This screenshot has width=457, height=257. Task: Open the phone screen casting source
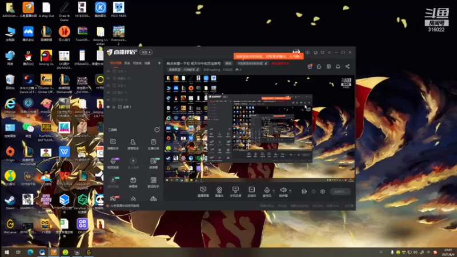235,192
